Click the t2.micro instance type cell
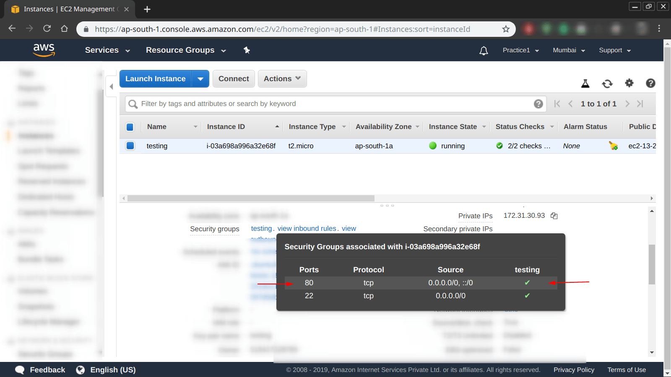This screenshot has width=671, height=377. (x=301, y=146)
